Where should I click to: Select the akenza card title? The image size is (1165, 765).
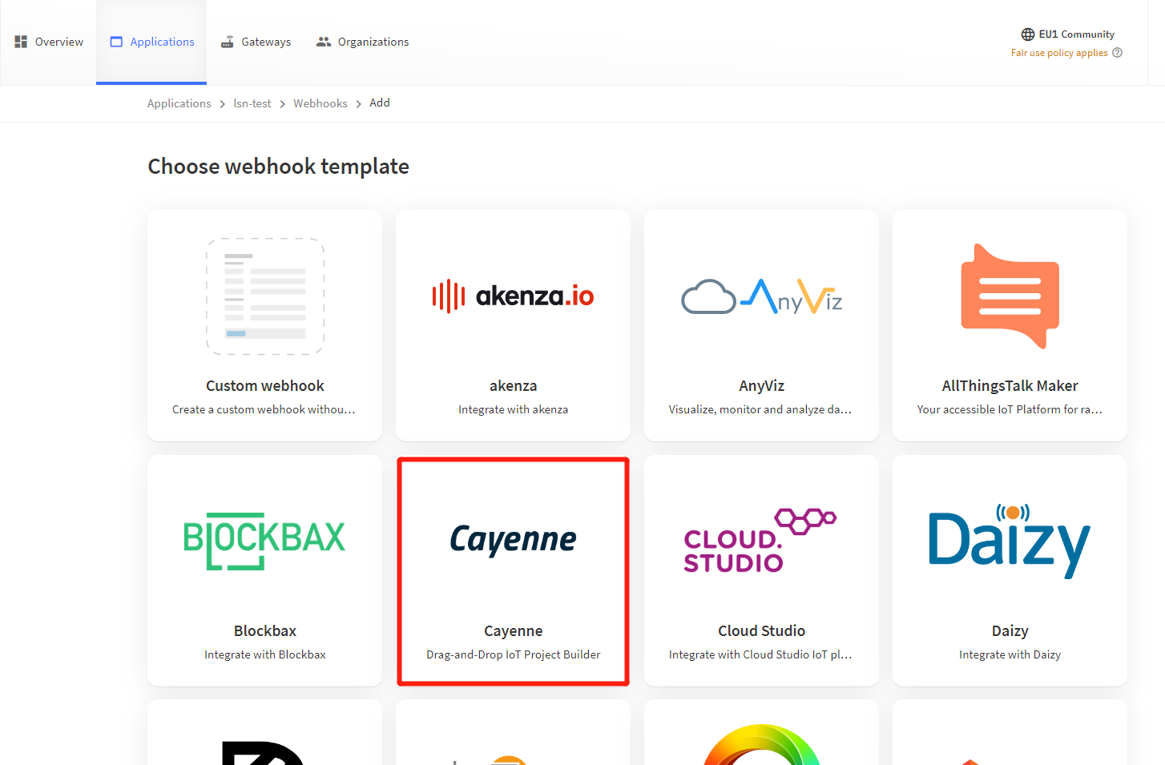pyautogui.click(x=514, y=386)
